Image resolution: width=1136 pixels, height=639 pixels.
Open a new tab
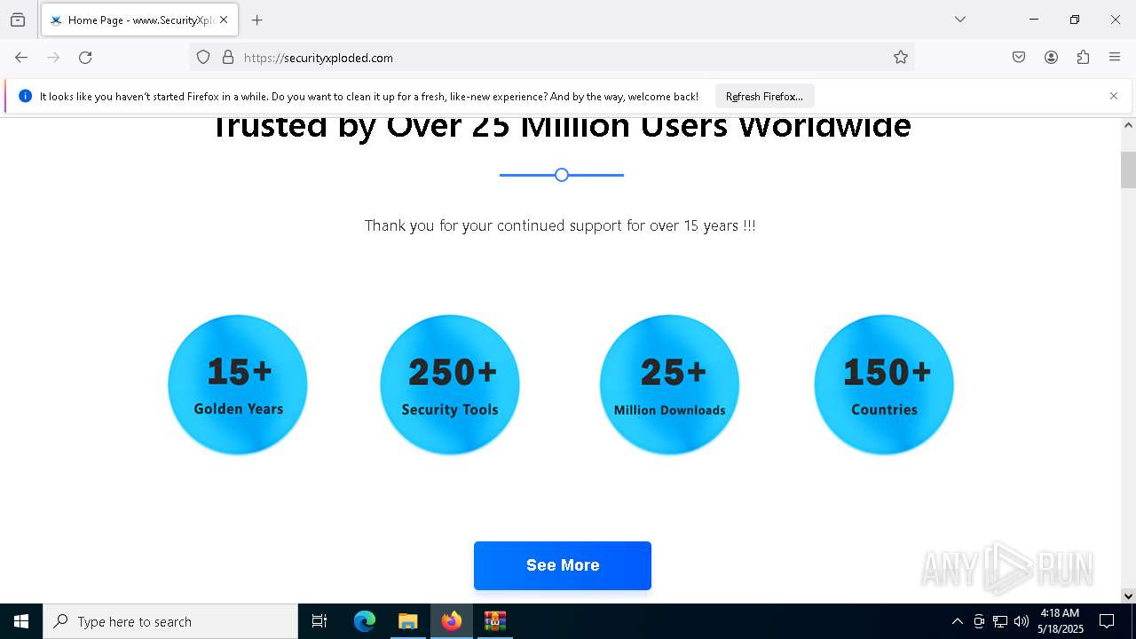[257, 20]
